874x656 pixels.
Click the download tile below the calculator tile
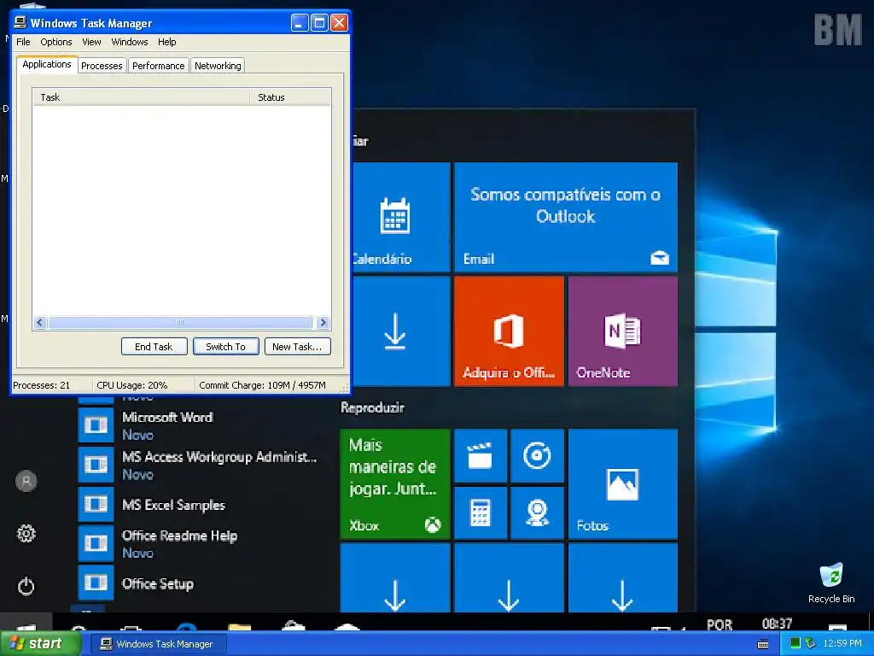tap(509, 578)
